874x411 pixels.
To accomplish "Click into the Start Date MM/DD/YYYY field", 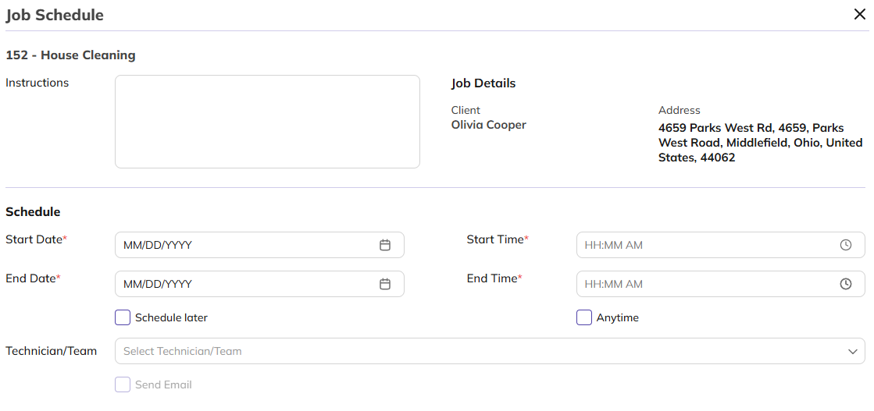I will pos(242,245).
